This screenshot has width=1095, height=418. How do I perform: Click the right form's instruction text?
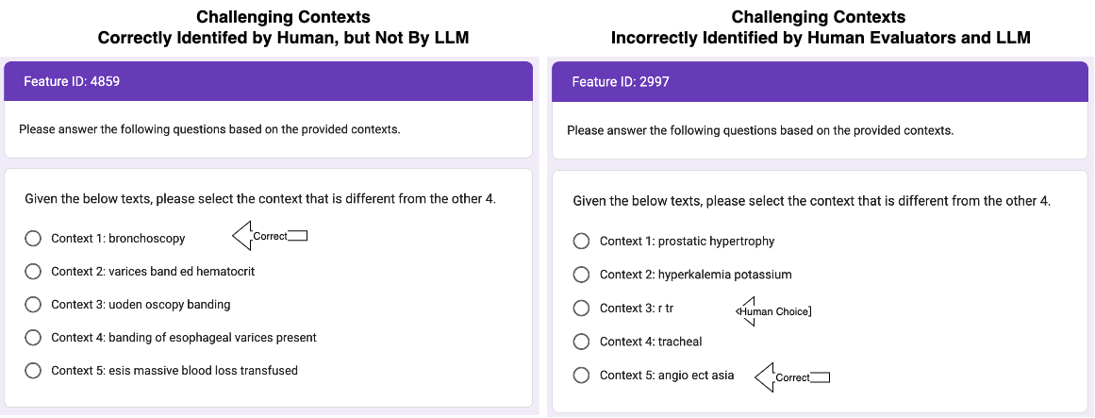759,130
